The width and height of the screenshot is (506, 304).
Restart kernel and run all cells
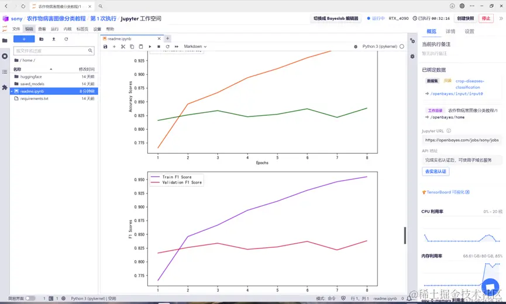(x=177, y=46)
